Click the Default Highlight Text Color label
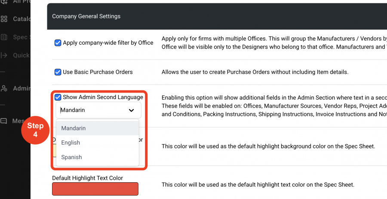This screenshot has height=199, width=387. (x=87, y=178)
